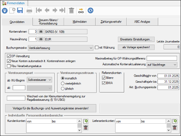Click Lieferantenkonten list scroll down arrow
This screenshot has height=136, width=181.
[169, 130]
